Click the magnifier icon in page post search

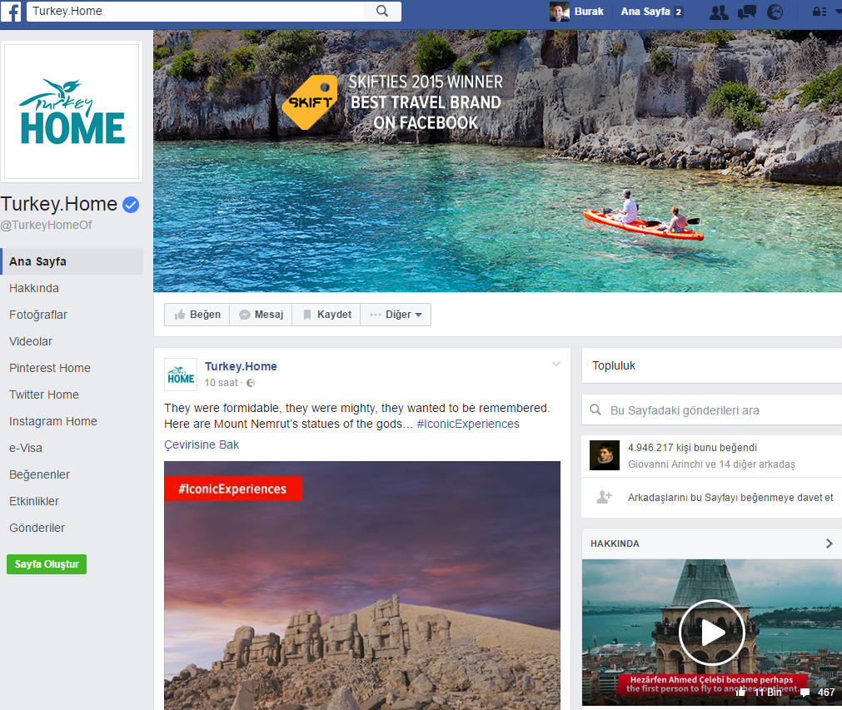(595, 410)
